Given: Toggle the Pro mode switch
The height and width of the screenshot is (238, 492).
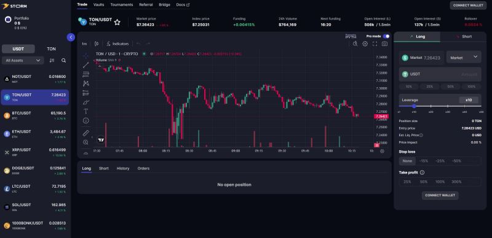Looking at the screenshot, I should click(386, 36).
